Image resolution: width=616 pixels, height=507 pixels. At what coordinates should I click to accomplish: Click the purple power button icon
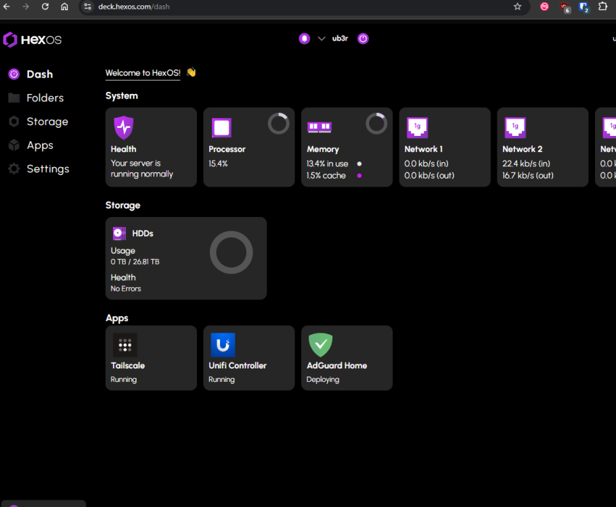click(x=363, y=39)
